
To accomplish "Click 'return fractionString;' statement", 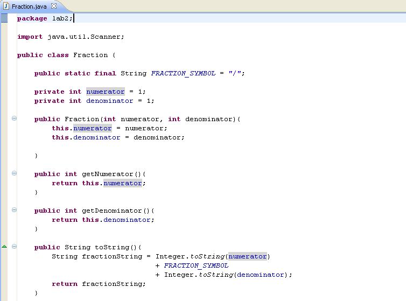I will pos(99,284).
